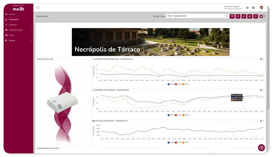
Task: Expand the Reports submenu arrow
Action: tap(31, 41)
